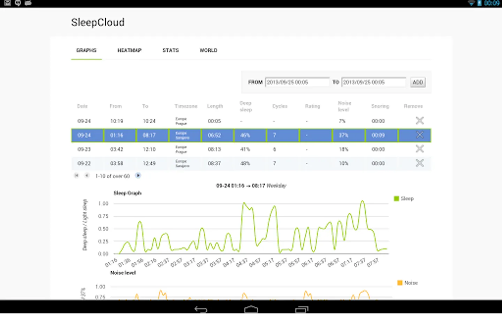This screenshot has height=314, width=502.
Task: Delete the 09-22 sleep record
Action: [x=420, y=163]
